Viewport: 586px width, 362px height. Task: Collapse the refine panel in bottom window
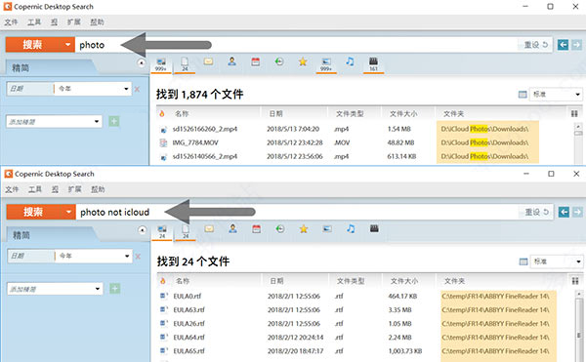[142, 230]
